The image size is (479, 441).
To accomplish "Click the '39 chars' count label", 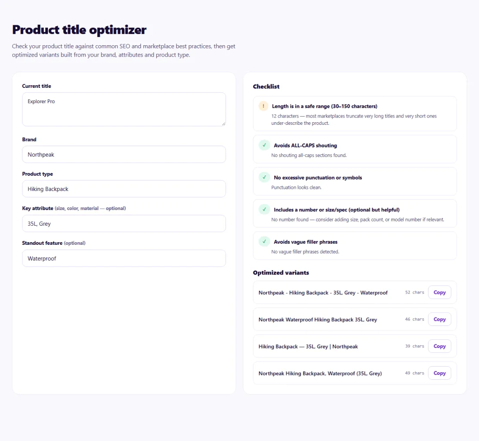I will (415, 346).
